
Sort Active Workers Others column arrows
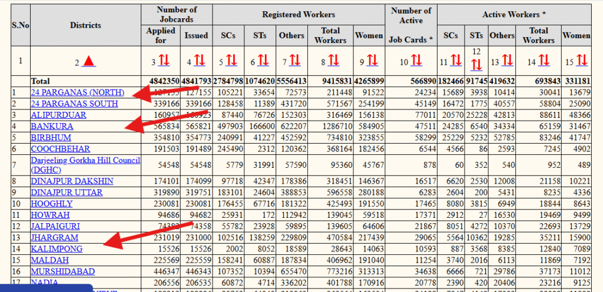[506, 61]
